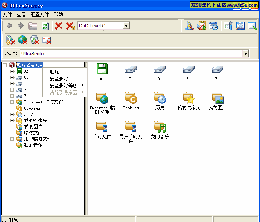The image size is (260, 222).
Task: Click the clear cookies files toolbar icon
Action: point(11,40)
